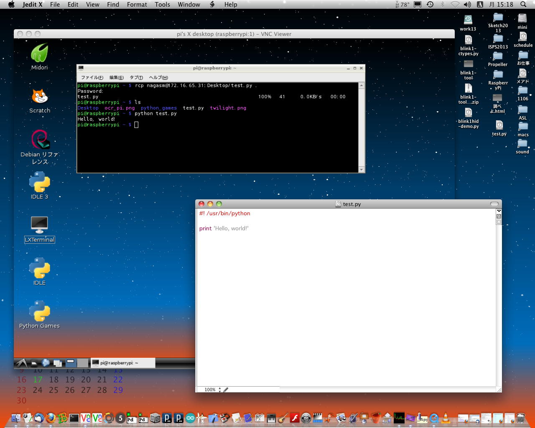The image size is (535, 428).
Task: Open the Midori browser icon
Action: pos(39,53)
